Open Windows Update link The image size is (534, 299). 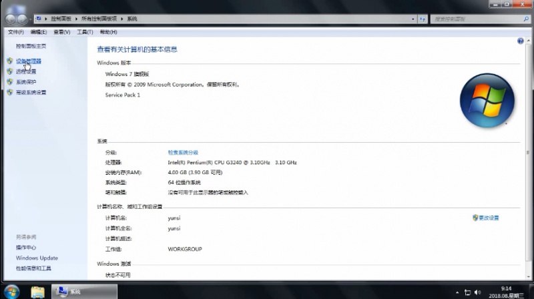[37, 258]
